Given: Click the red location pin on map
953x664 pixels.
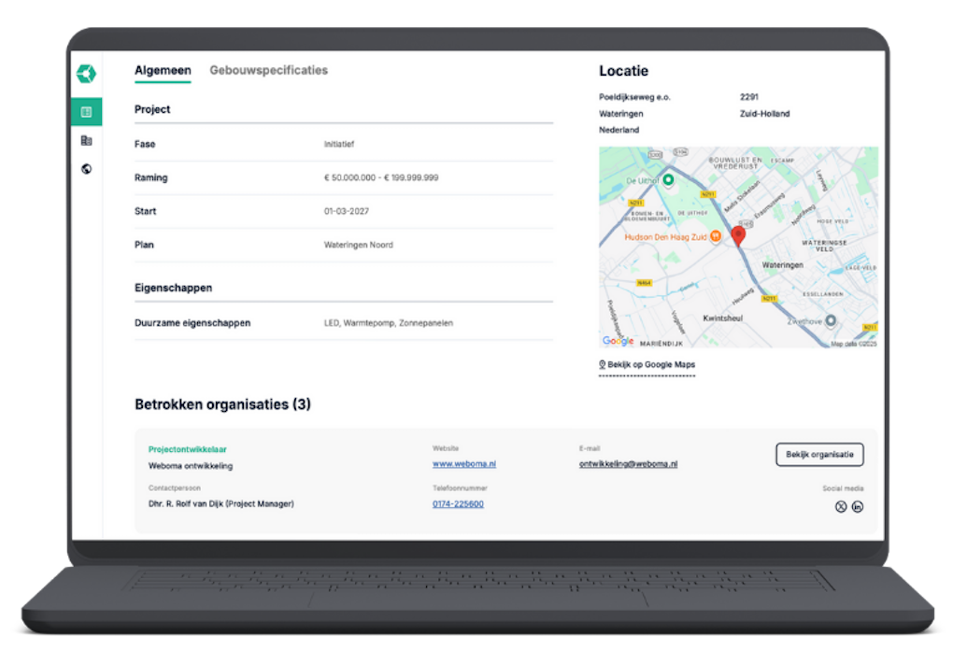Looking at the screenshot, I should [738, 235].
